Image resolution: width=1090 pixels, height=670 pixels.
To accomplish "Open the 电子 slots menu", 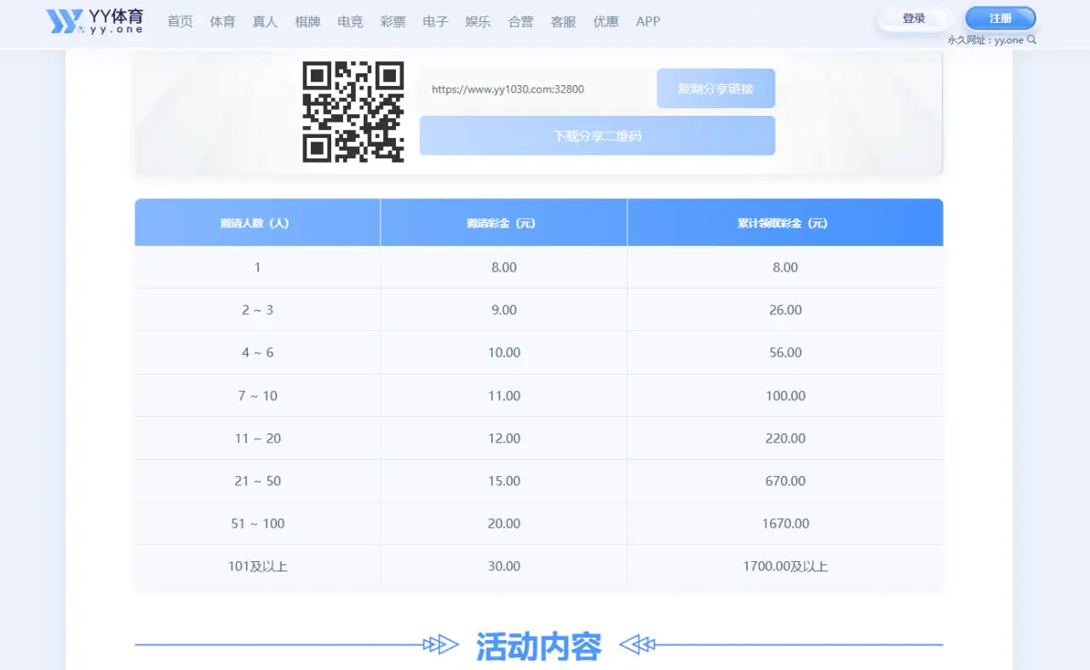I will (435, 22).
